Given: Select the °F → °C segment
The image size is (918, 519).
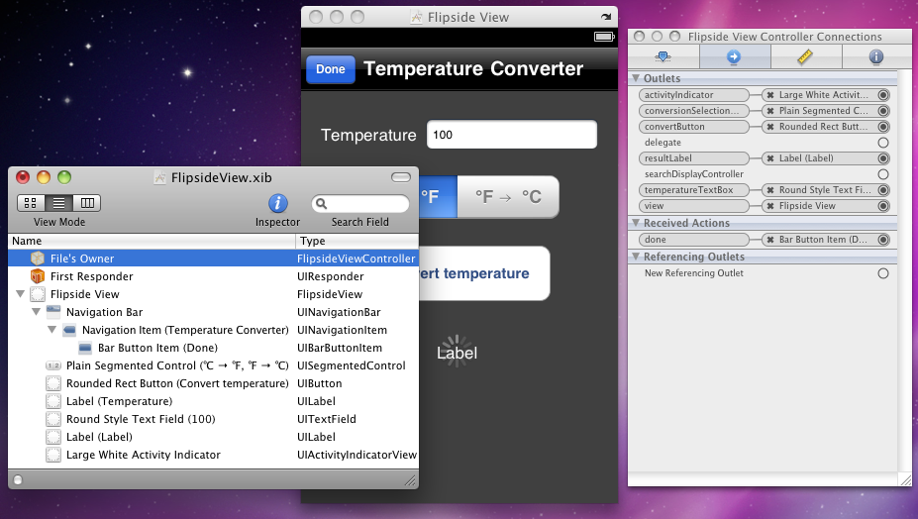Looking at the screenshot, I should point(508,197).
